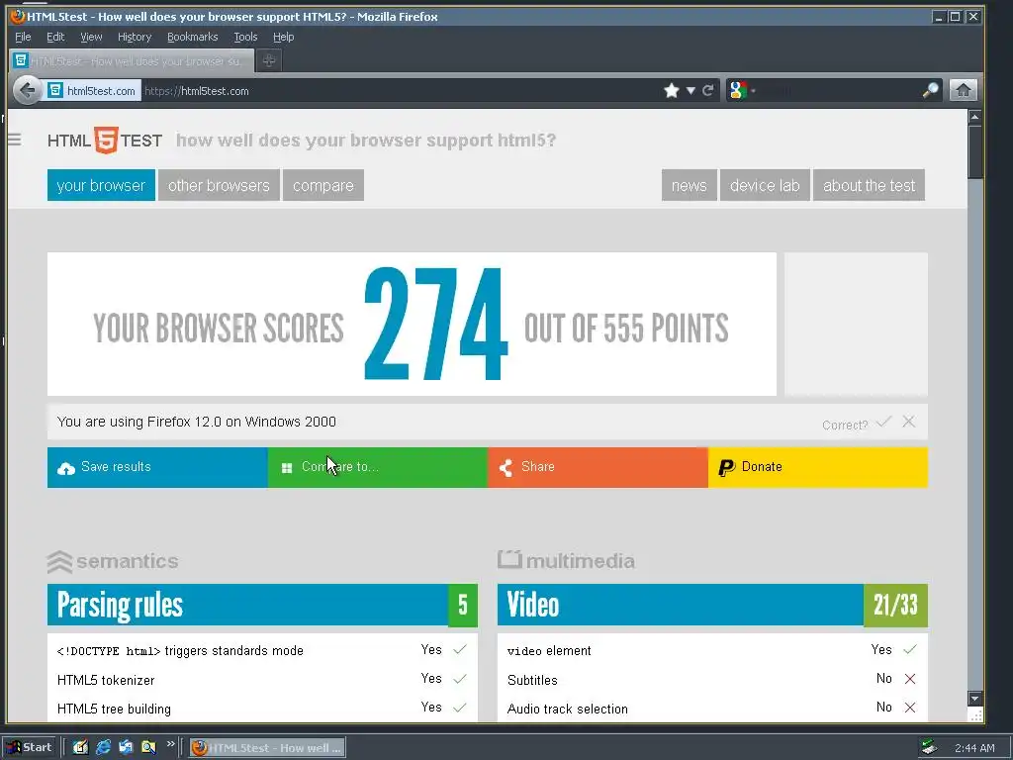Click the 'Subtitles' row text
Viewport: 1013px width, 760px height.
pos(532,680)
